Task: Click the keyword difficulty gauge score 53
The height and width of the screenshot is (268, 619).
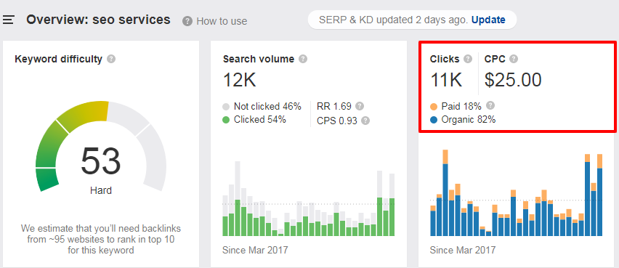Action: pyautogui.click(x=101, y=161)
